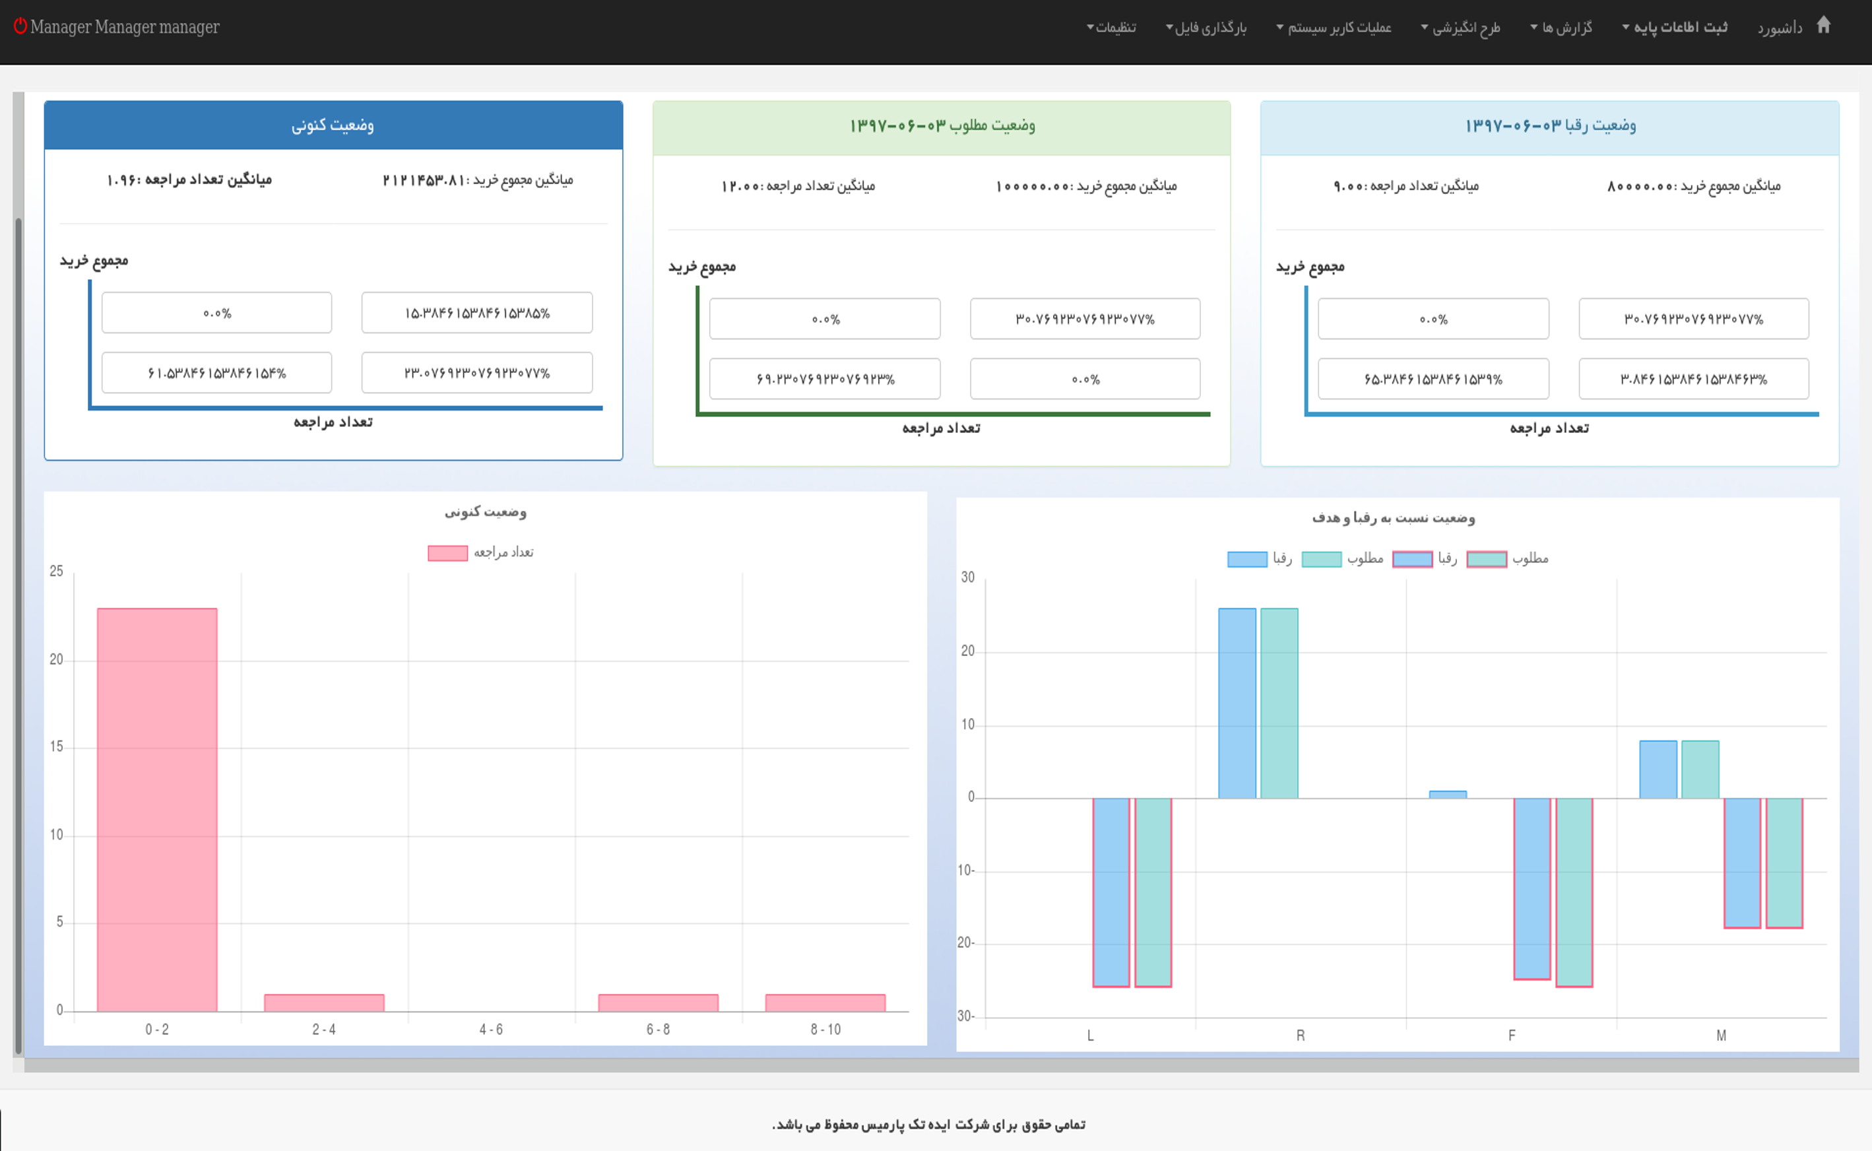Click the positive blue bar in M group
The height and width of the screenshot is (1151, 1872).
tap(1658, 770)
